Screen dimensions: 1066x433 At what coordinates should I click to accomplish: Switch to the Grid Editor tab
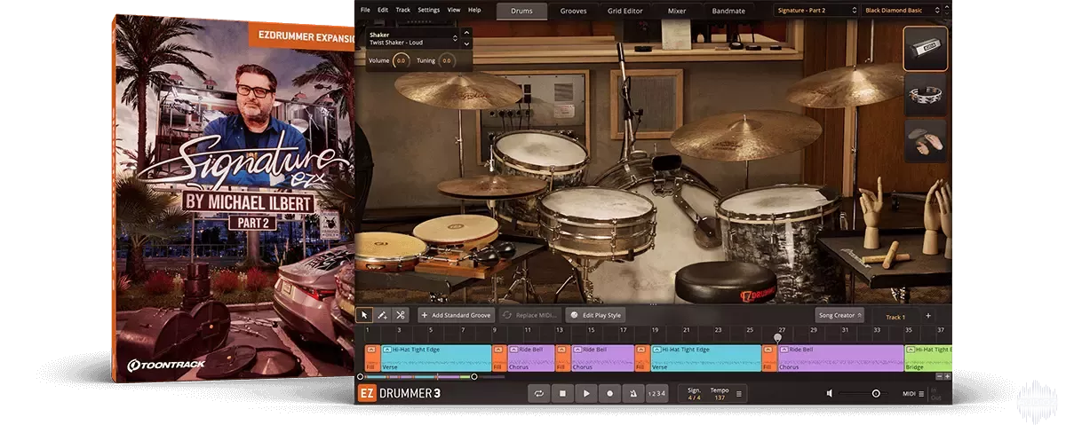pos(625,11)
